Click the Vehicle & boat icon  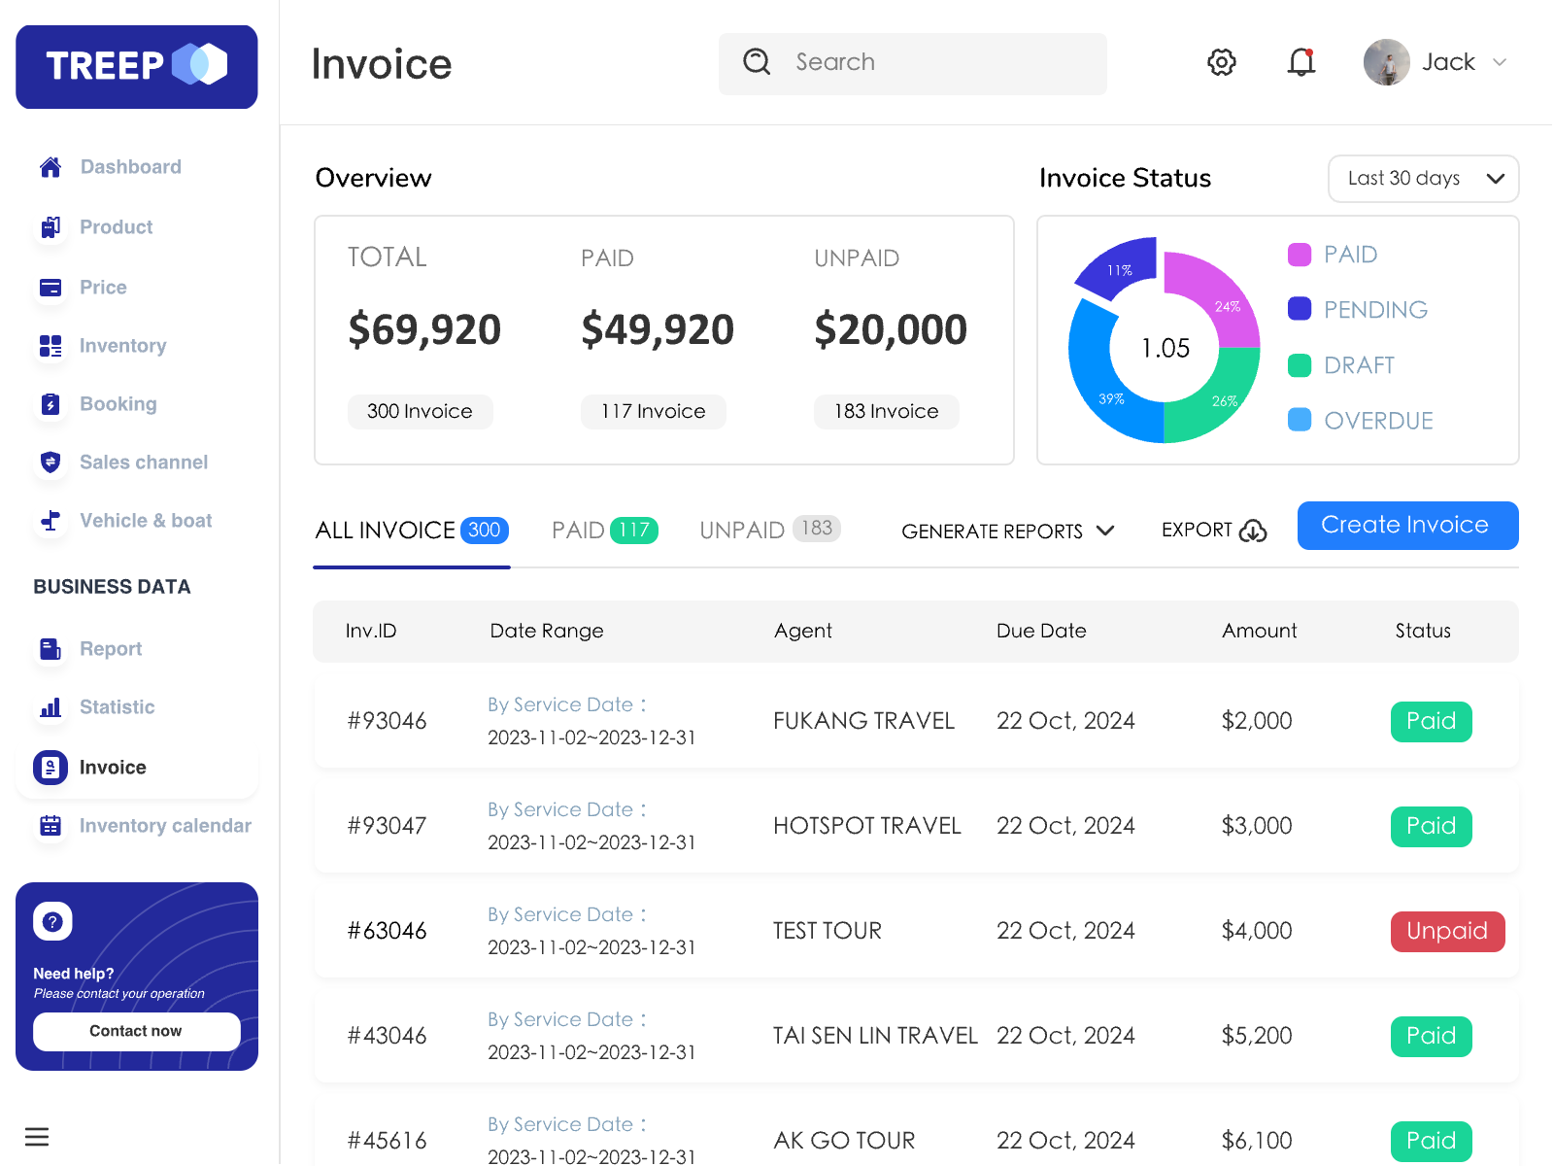[x=51, y=521]
